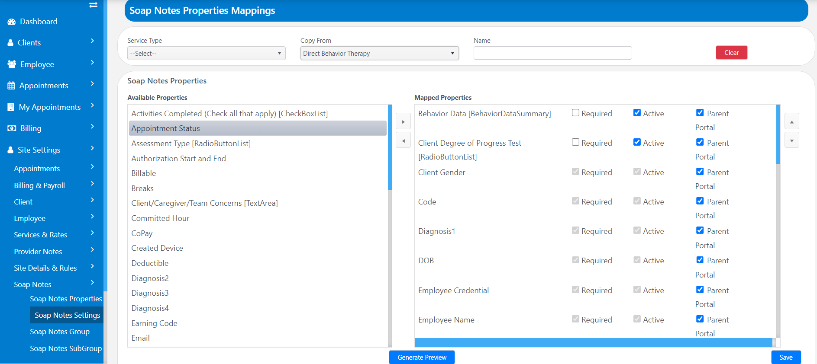817x364 pixels.
Task: Expand the top-level Employee menu chevron
Action: pos(92,63)
